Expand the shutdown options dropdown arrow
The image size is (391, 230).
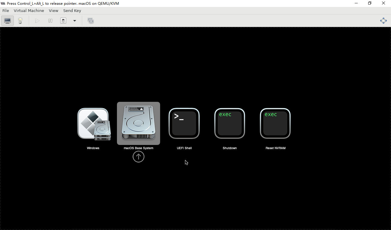75,21
